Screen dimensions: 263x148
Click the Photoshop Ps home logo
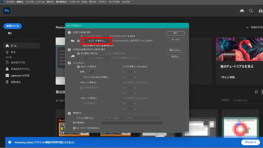[x=7, y=11]
